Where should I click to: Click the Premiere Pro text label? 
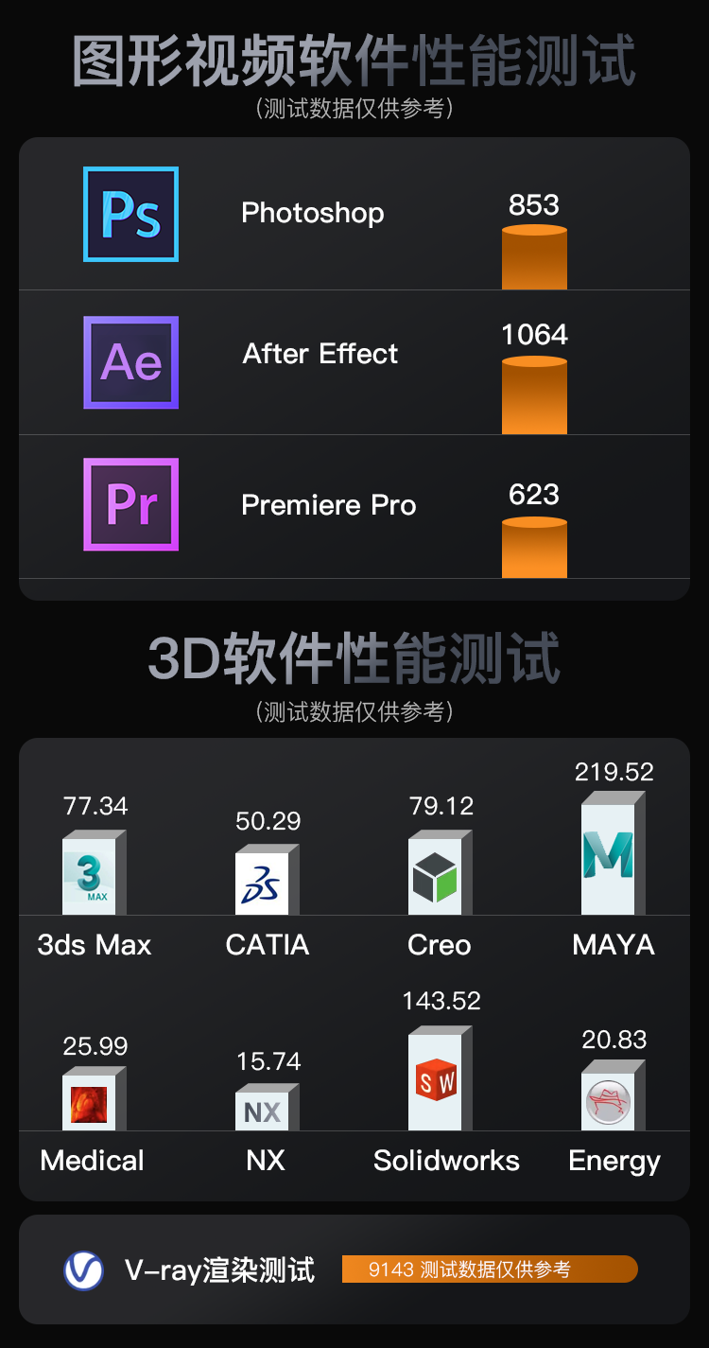click(328, 505)
